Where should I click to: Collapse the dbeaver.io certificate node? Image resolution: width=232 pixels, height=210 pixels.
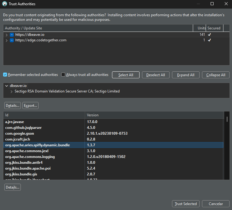point(6,86)
